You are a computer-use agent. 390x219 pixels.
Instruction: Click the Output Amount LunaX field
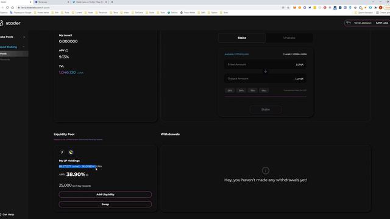pyautogui.click(x=266, y=78)
